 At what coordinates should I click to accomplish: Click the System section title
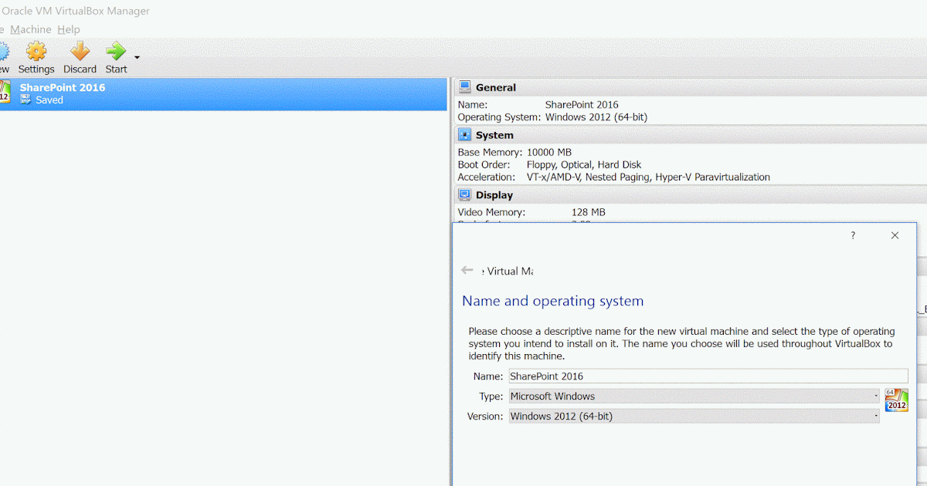[x=494, y=136]
